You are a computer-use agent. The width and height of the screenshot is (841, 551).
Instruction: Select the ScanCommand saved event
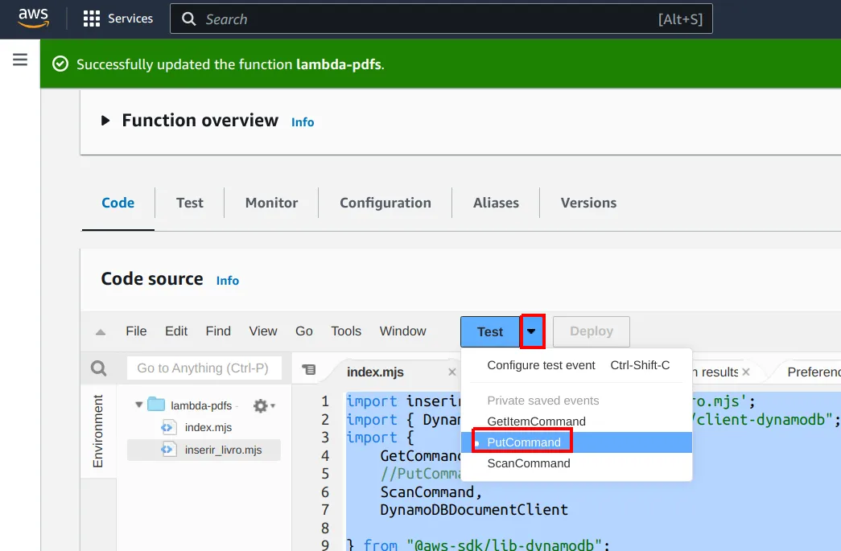pos(576,463)
